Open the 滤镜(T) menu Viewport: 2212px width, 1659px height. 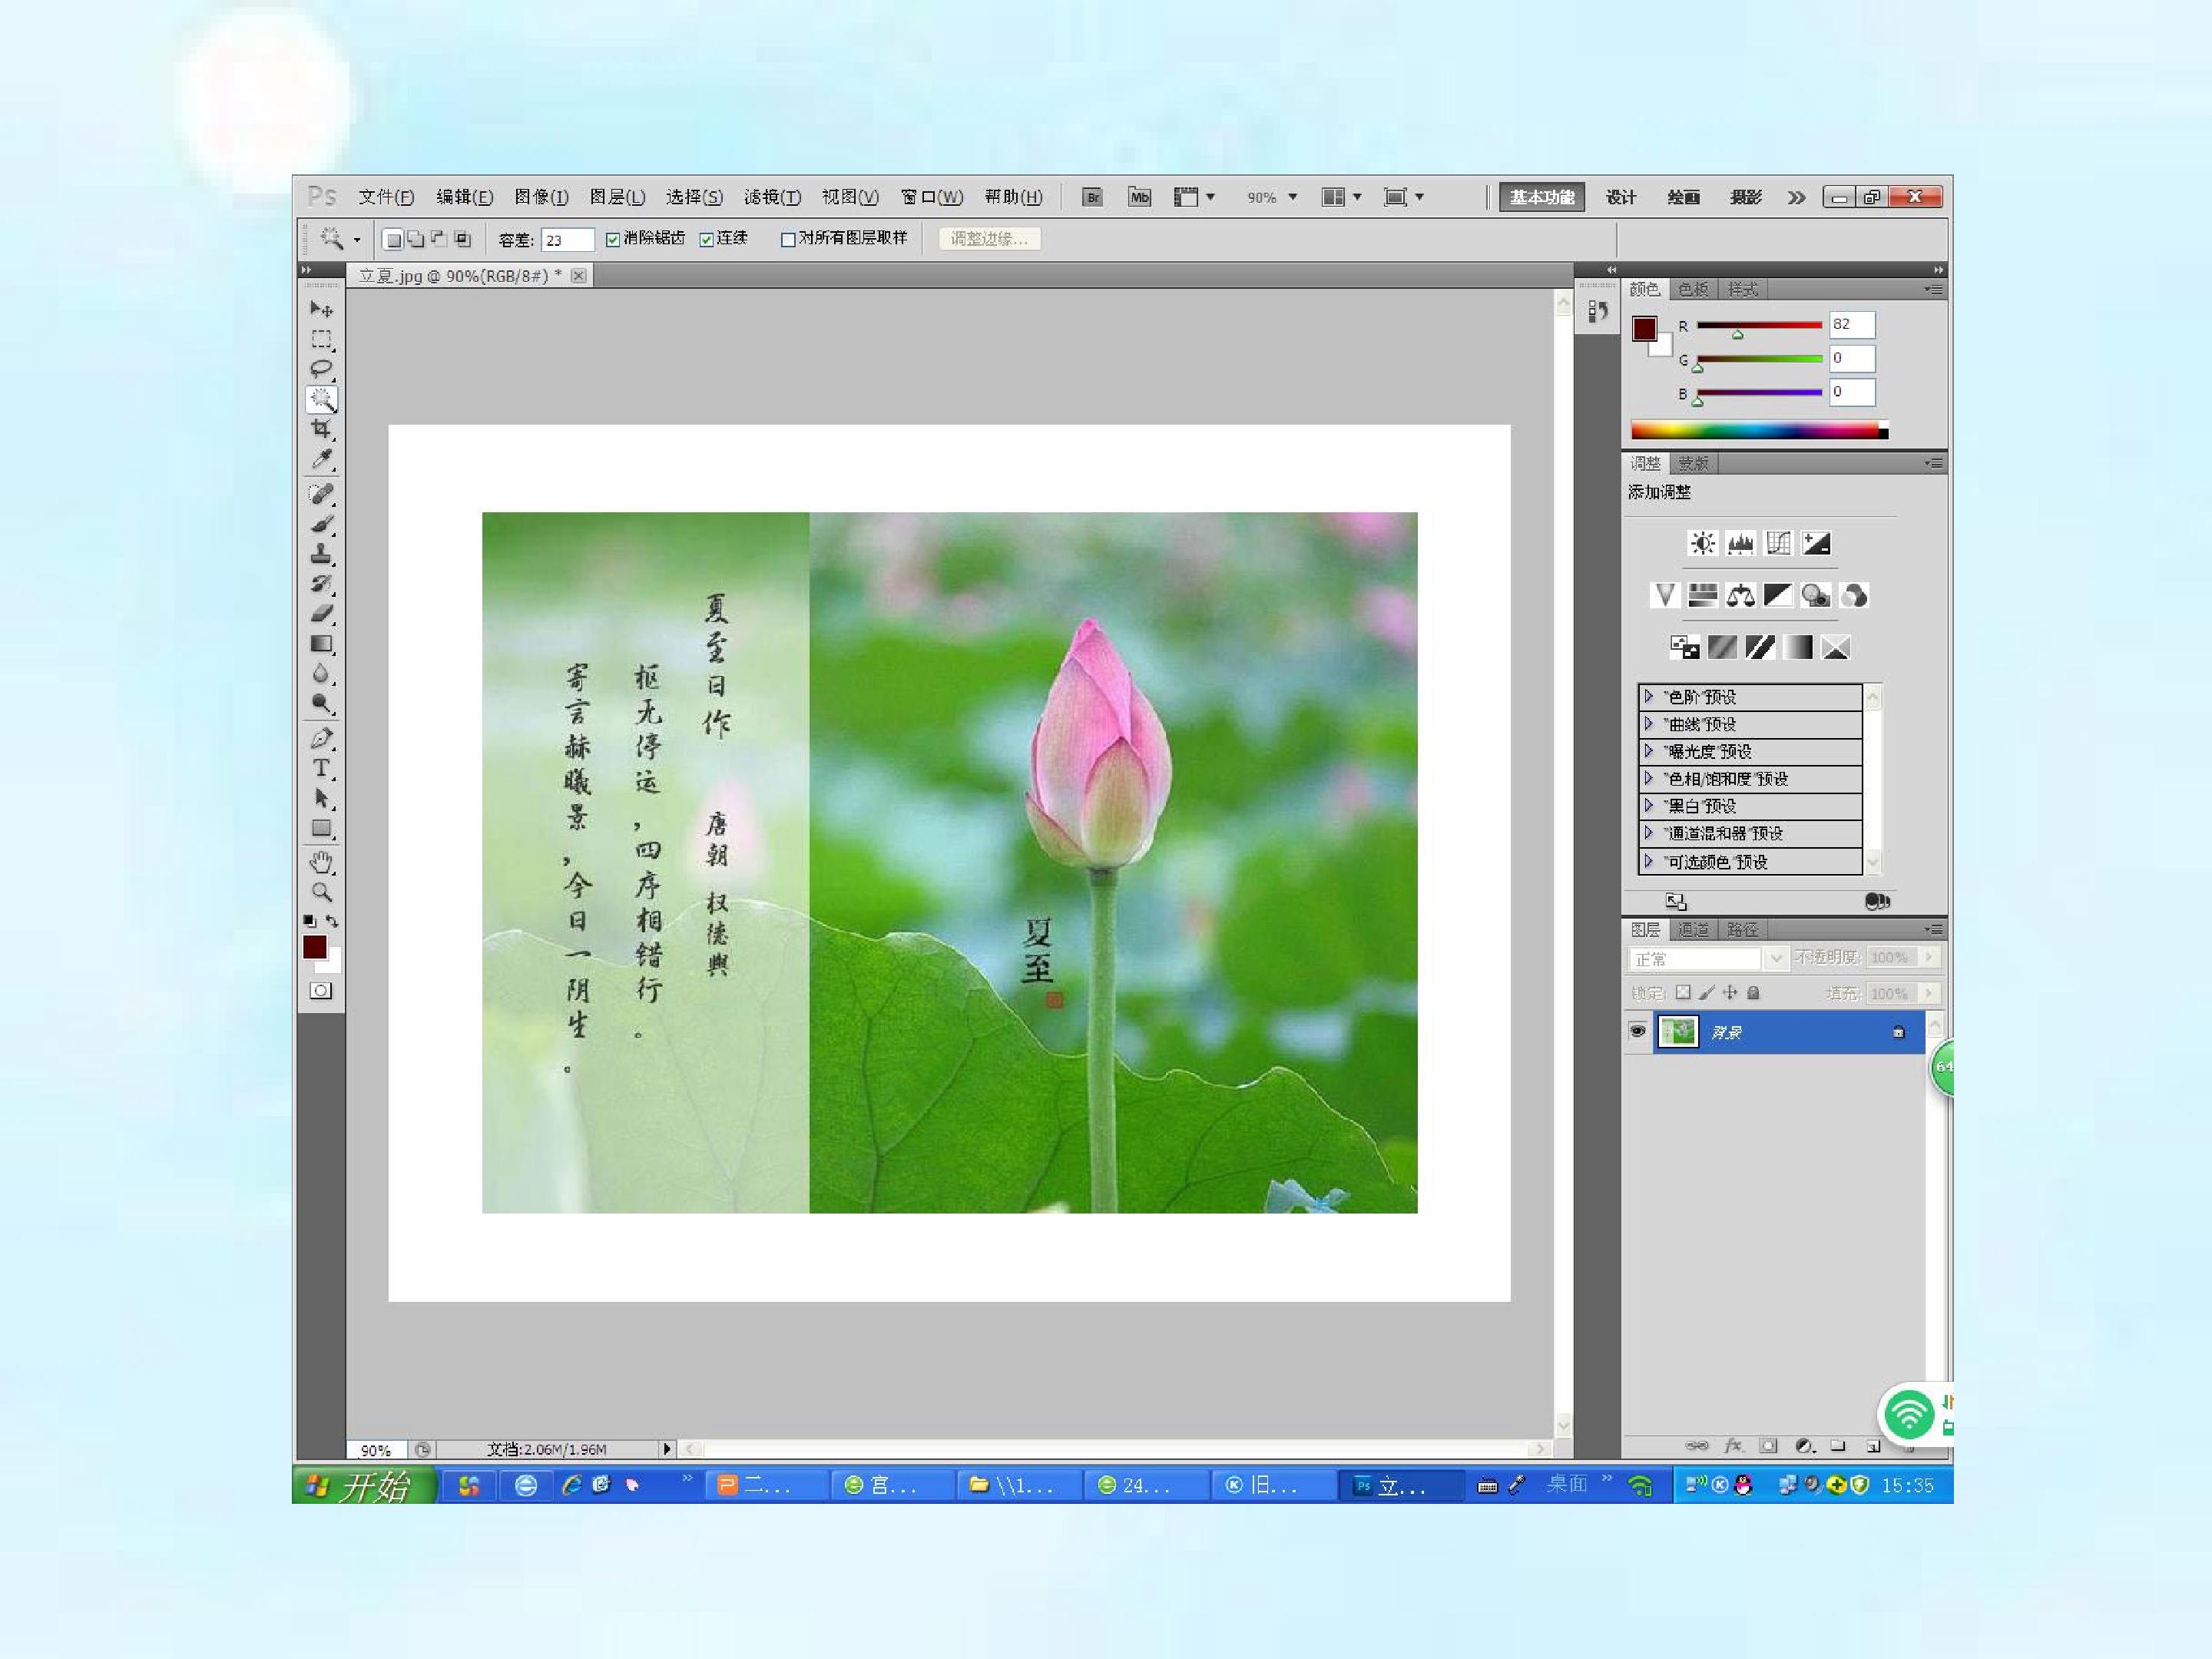click(772, 197)
